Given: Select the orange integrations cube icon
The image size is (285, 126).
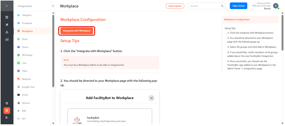Looking at the screenshot, I should pyautogui.click(x=7, y=110).
